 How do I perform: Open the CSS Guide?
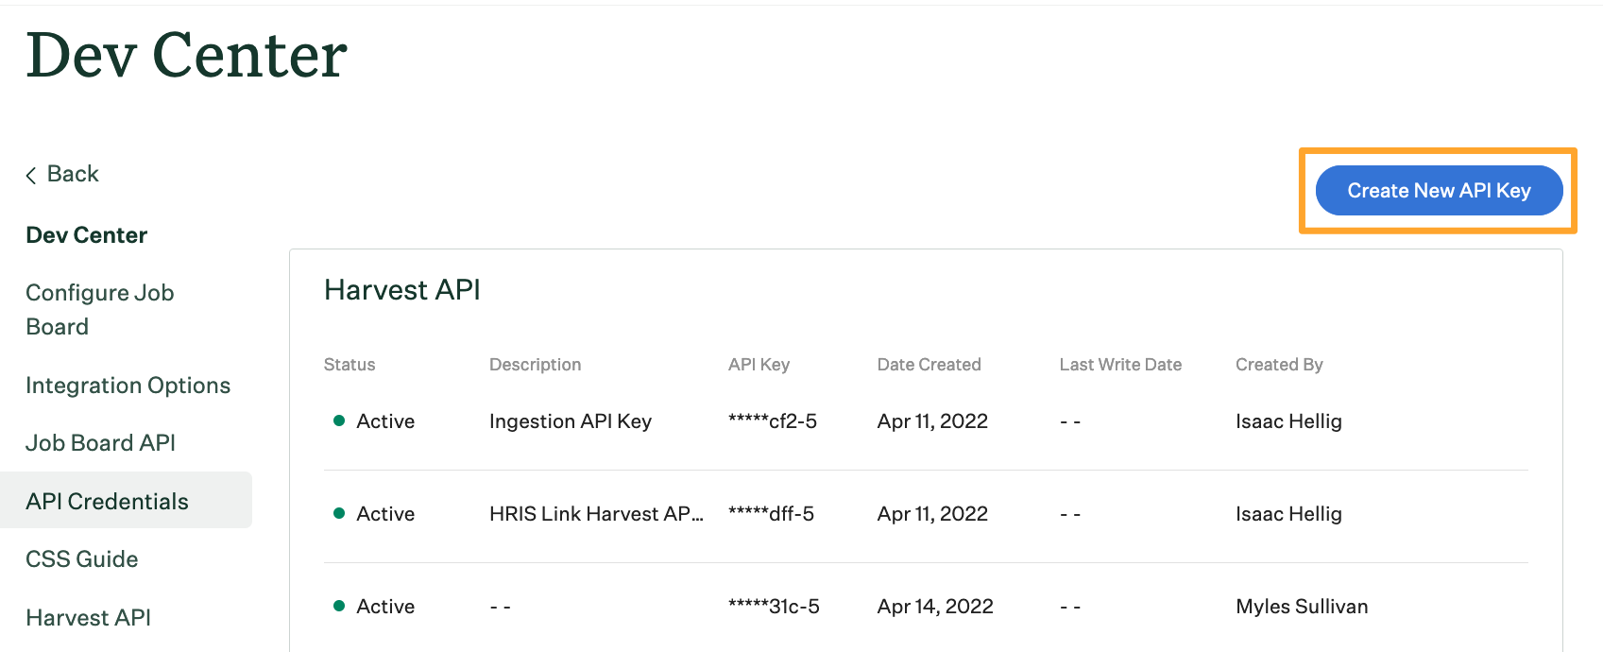tap(81, 558)
